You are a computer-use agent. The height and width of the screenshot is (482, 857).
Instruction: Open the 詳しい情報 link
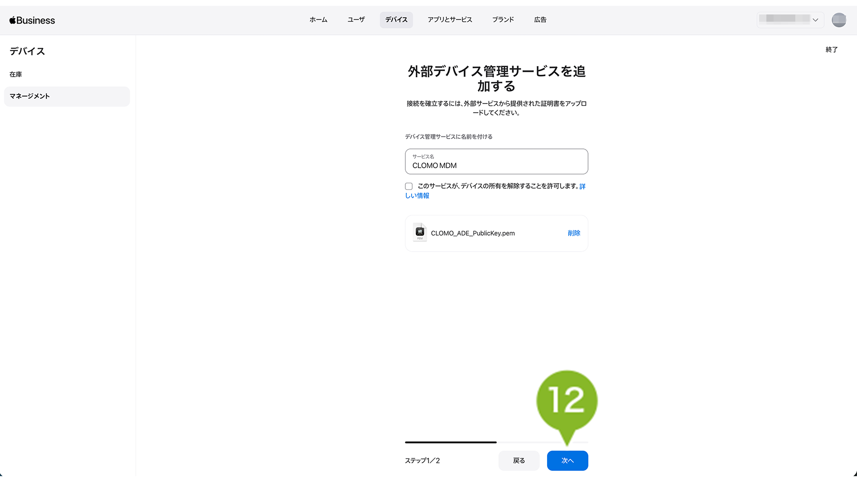pos(417,196)
